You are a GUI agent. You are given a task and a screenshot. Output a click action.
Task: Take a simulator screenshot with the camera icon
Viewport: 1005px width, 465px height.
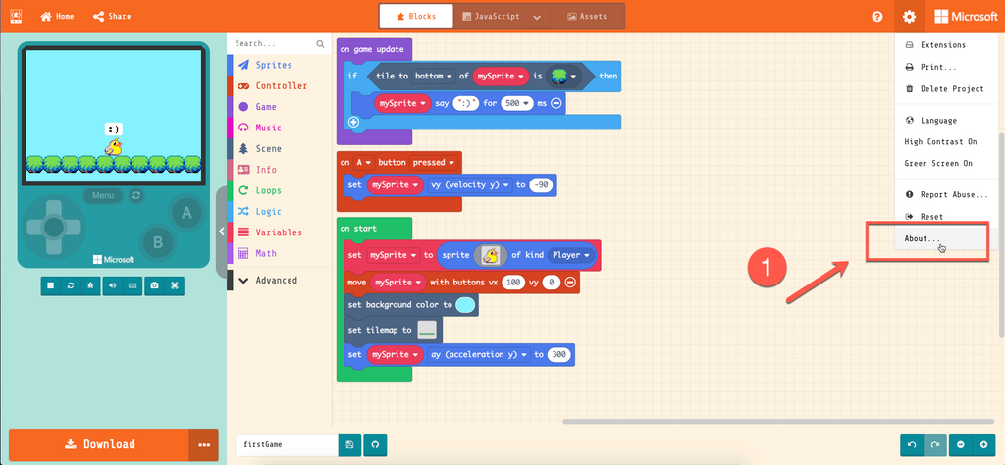[154, 285]
